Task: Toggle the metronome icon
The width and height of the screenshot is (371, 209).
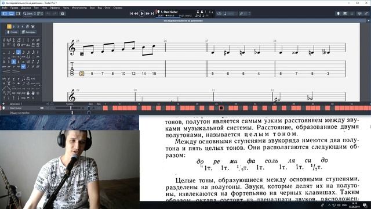Action: (202, 12)
